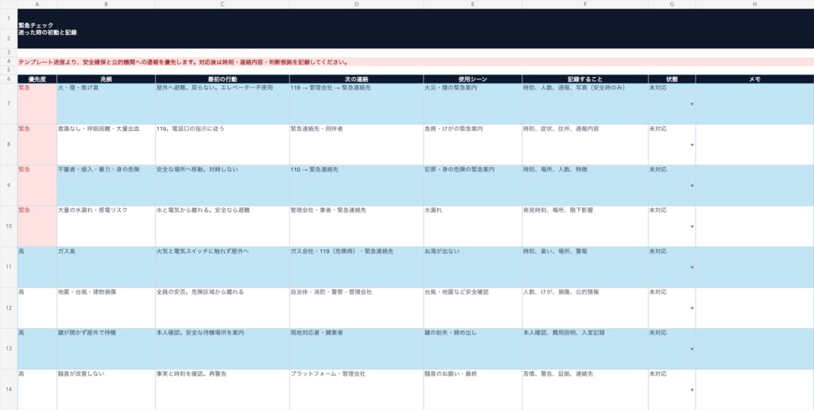Open the 状態 dropdown arrow in row 10

(692, 226)
